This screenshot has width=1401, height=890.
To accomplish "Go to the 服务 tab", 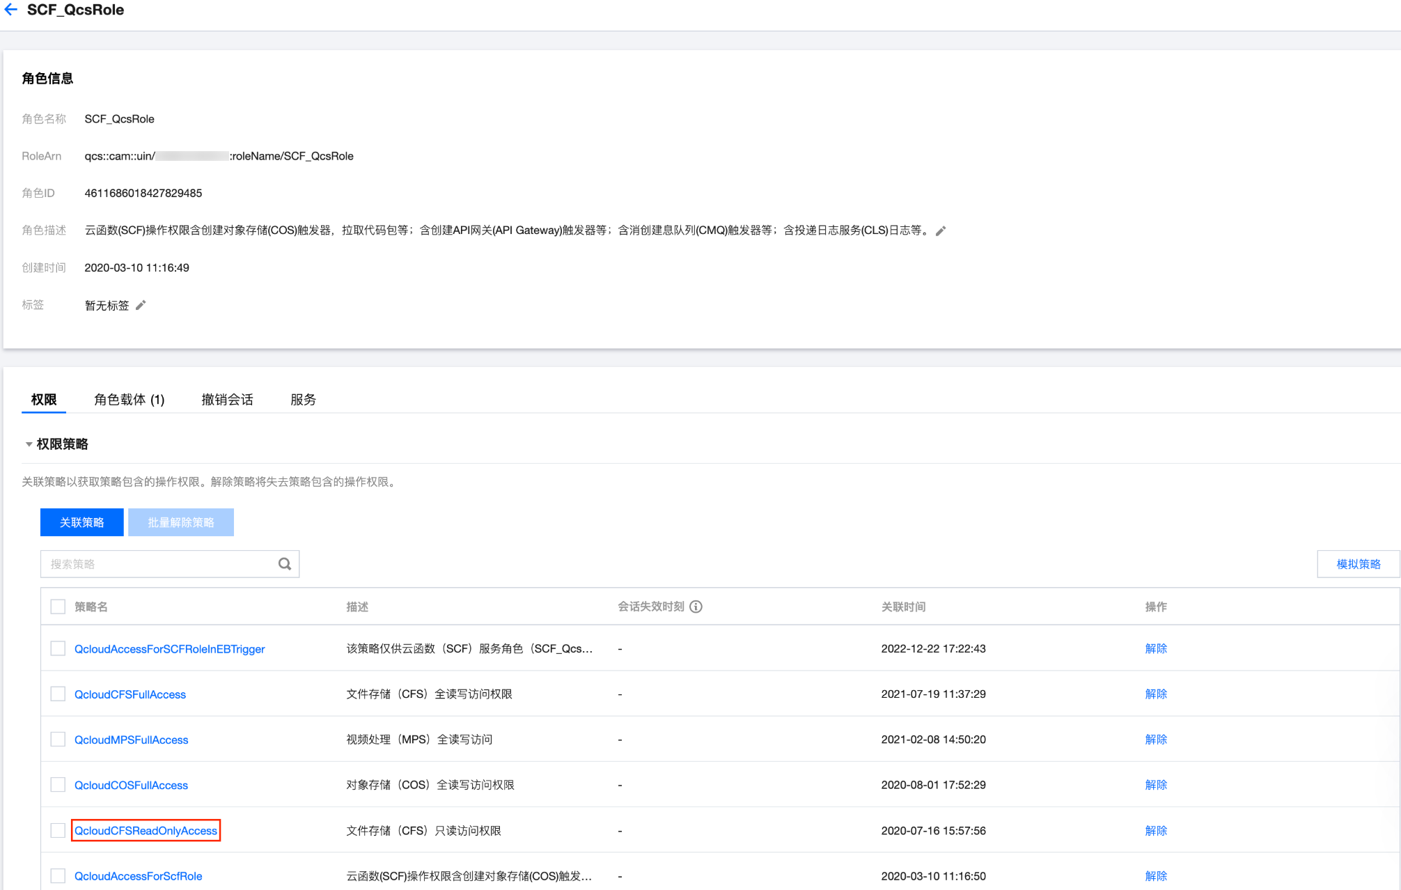I will pos(303,400).
